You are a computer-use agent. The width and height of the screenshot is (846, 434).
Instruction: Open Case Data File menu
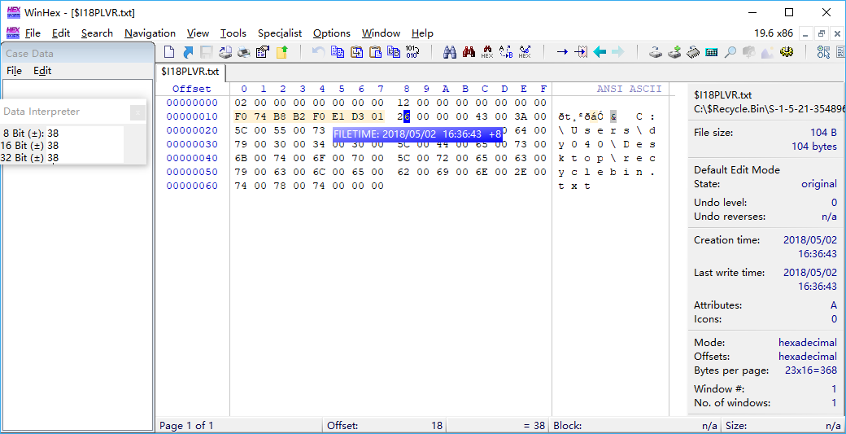pos(14,71)
